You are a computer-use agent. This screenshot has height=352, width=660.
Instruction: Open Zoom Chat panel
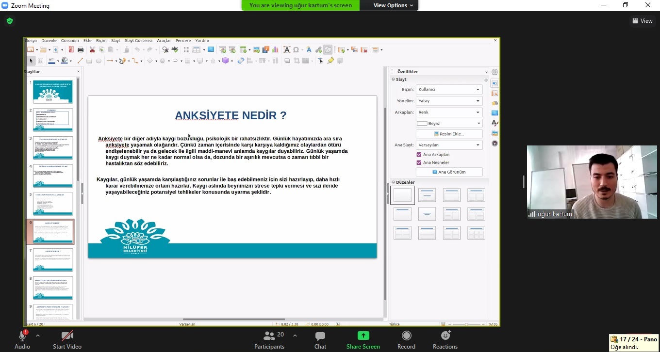pos(320,340)
